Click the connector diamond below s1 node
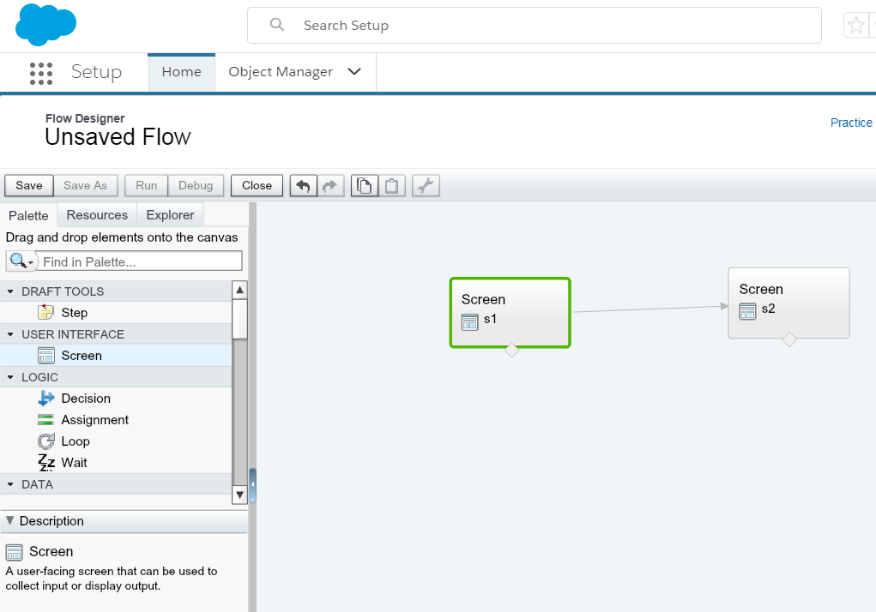Screen dimensions: 876x612 coord(511,351)
